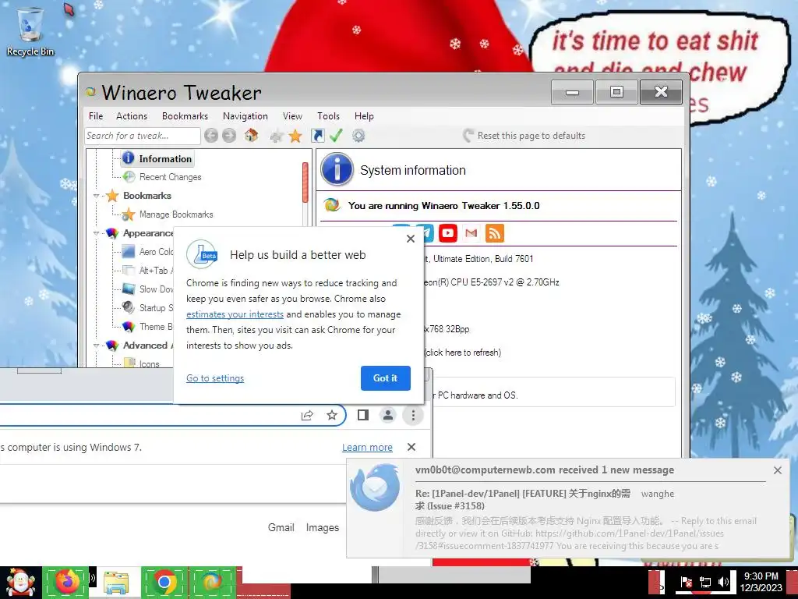Open the RSS feed icon
Screen dimensions: 798x599
click(x=495, y=233)
